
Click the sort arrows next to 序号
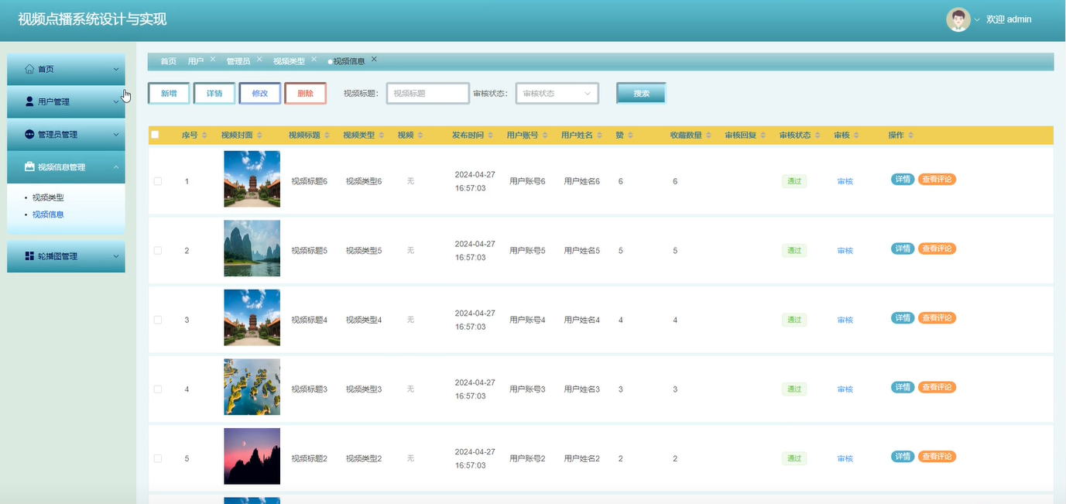(204, 135)
